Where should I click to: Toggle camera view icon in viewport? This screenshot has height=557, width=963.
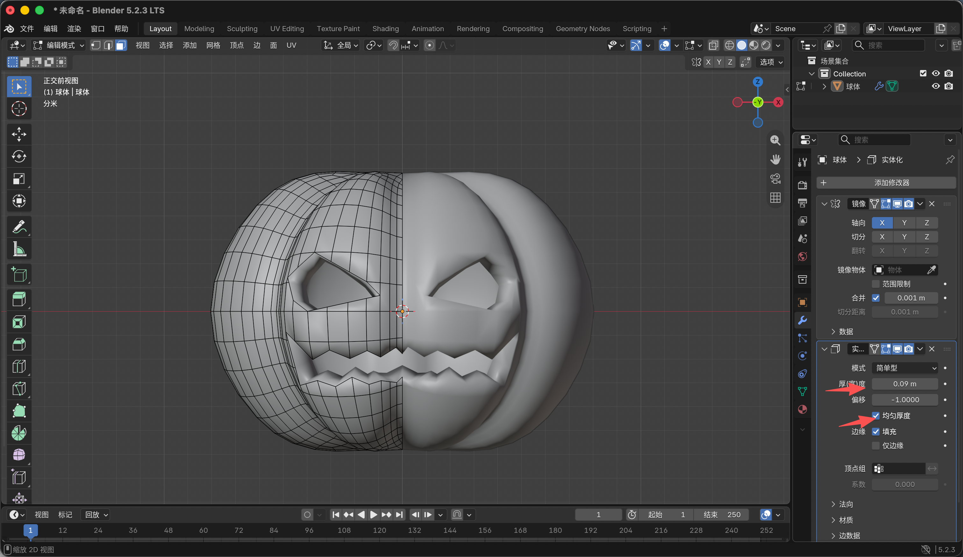[775, 179]
